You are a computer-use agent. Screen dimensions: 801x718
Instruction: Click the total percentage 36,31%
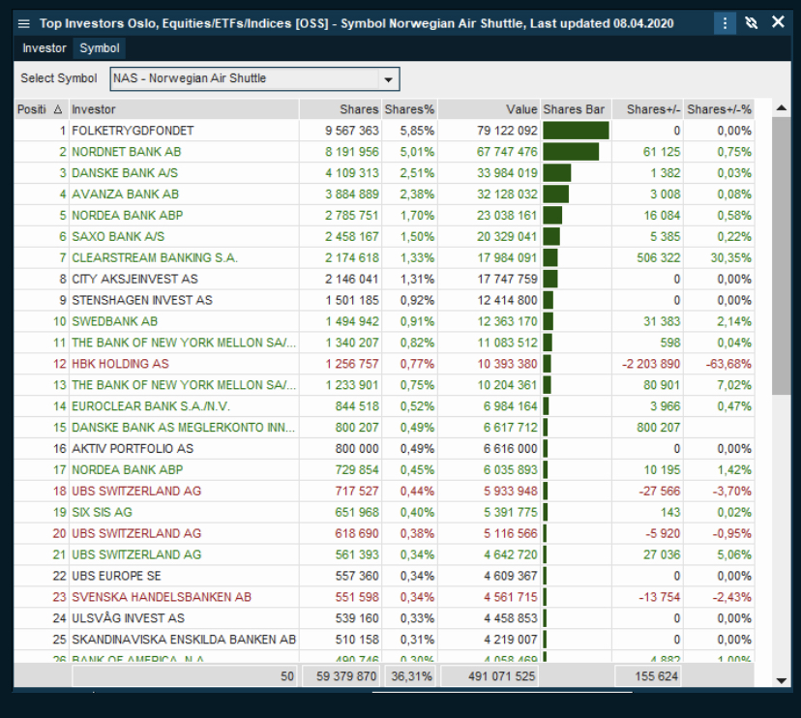[412, 676]
